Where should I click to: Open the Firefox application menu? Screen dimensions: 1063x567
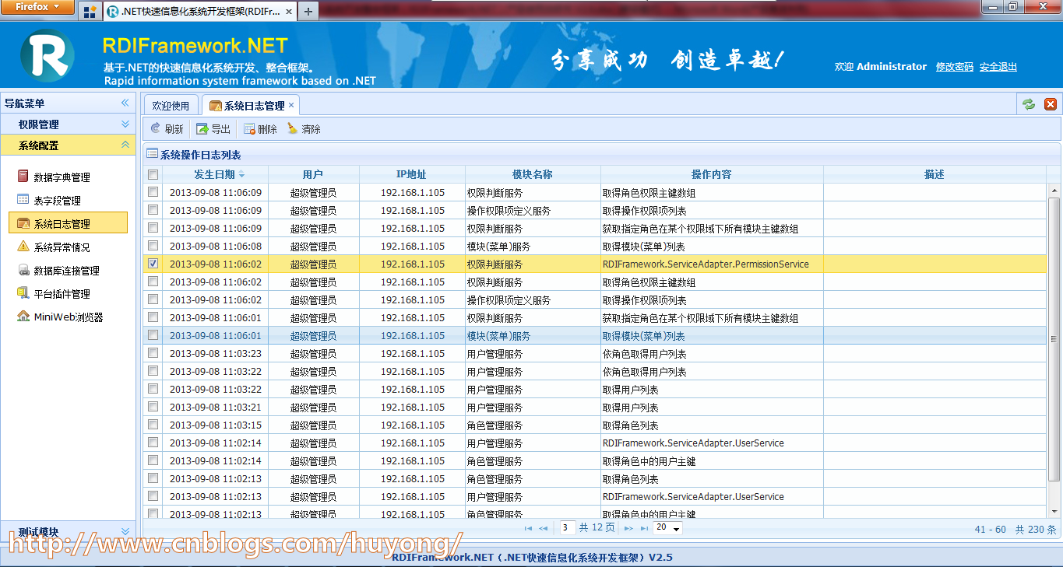[37, 7]
